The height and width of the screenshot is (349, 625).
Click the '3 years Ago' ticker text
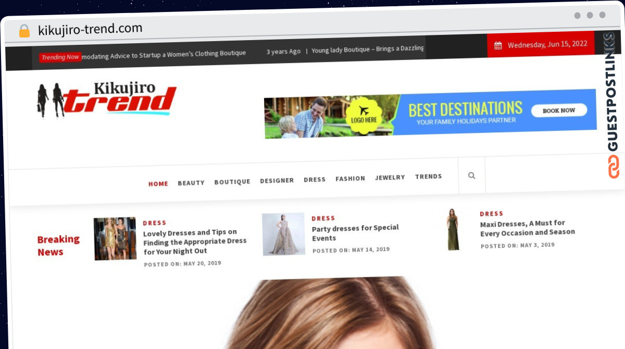[283, 52]
